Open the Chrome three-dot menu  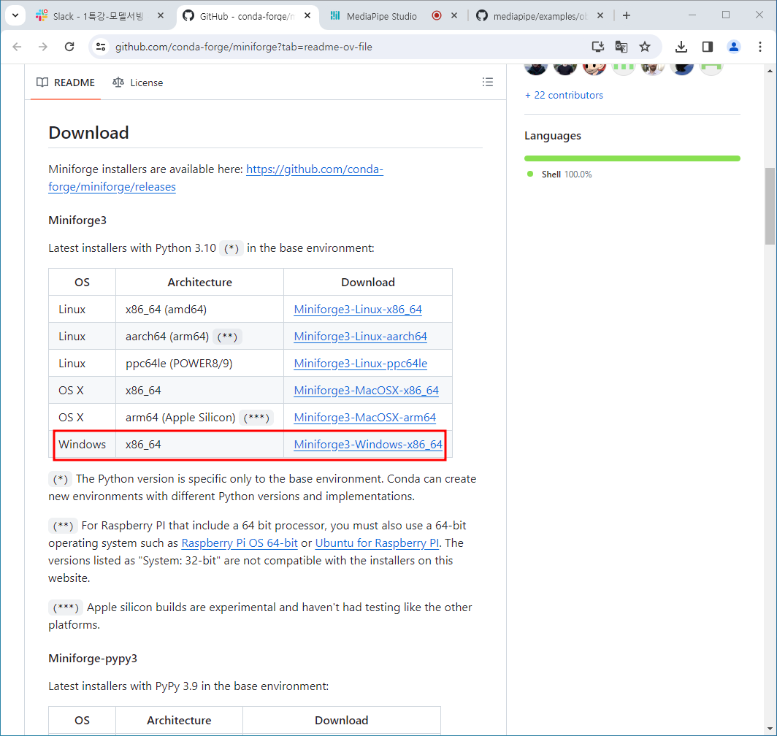pyautogui.click(x=760, y=47)
